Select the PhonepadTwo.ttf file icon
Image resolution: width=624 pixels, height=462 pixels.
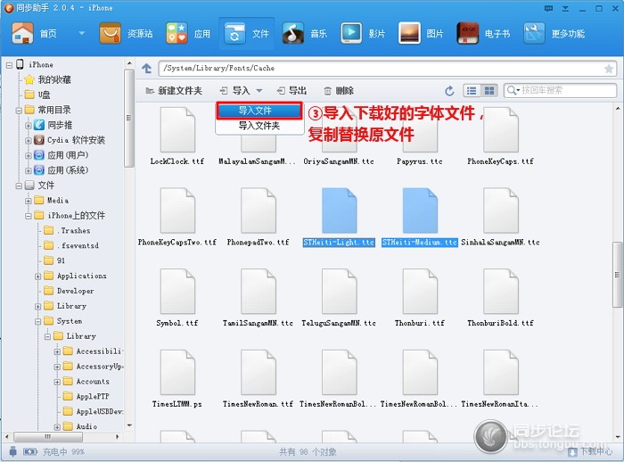(259, 210)
